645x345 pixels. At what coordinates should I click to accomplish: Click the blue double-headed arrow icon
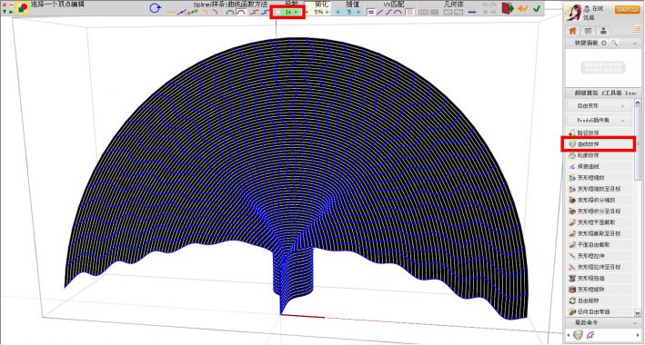pos(472,13)
